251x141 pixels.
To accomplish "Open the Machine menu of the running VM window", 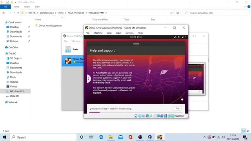I will click(x=98, y=33).
